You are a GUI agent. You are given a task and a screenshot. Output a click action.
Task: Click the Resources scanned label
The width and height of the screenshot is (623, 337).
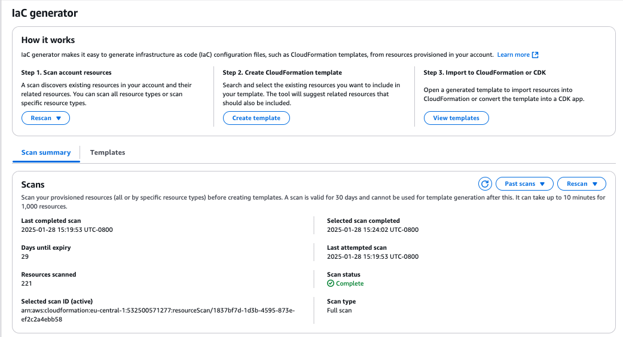pos(48,274)
